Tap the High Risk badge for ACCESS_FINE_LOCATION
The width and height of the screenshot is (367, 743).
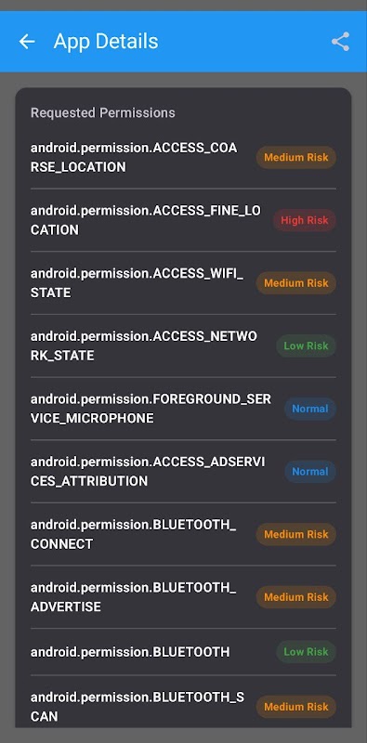click(x=305, y=220)
